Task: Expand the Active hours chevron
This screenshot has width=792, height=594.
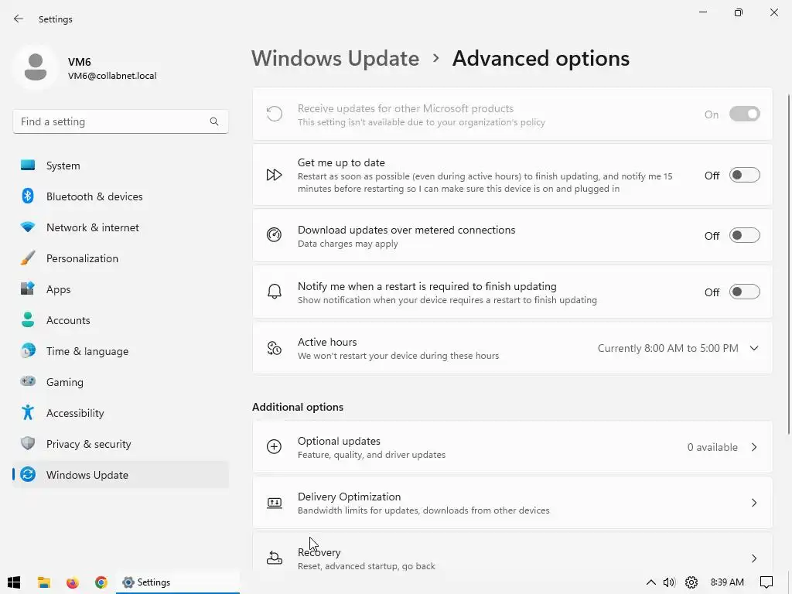Action: point(754,348)
